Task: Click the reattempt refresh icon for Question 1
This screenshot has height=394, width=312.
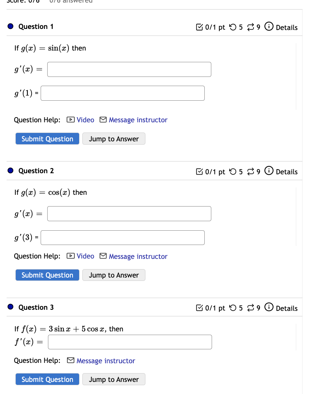Action: coord(251,27)
